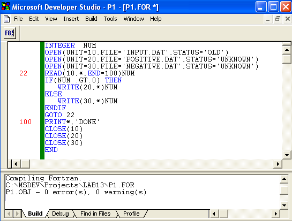292x221 pixels.
Task: Click output pane scroll down arrow
Action: pos(284,205)
